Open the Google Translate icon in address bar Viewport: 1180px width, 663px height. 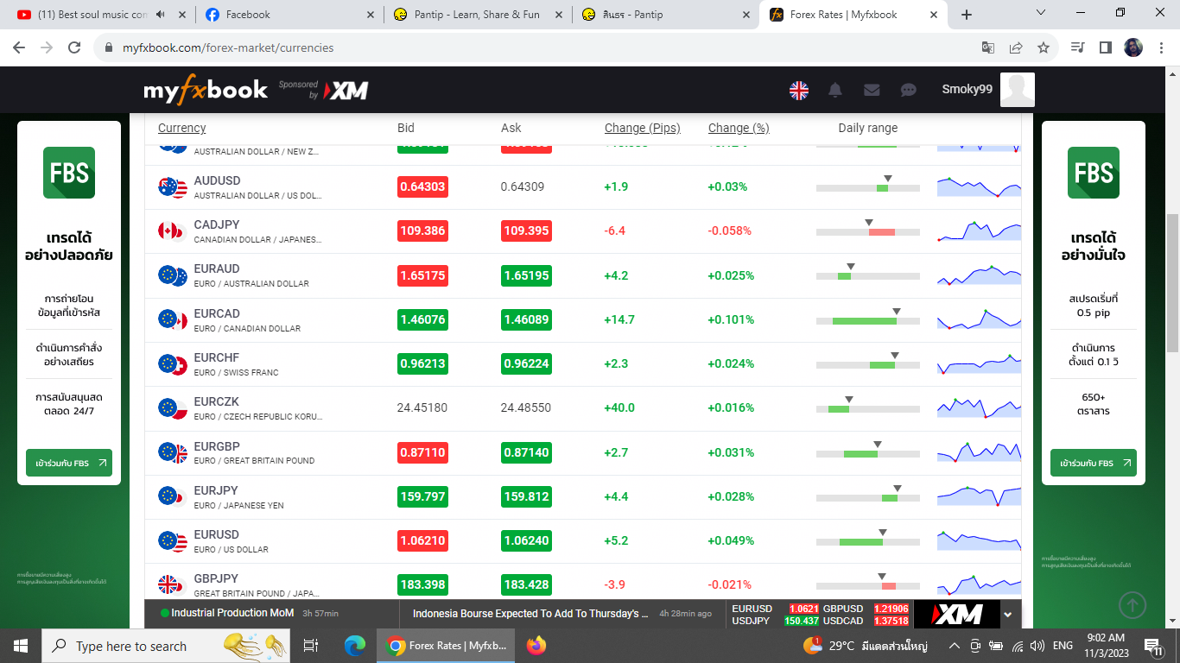tap(988, 47)
